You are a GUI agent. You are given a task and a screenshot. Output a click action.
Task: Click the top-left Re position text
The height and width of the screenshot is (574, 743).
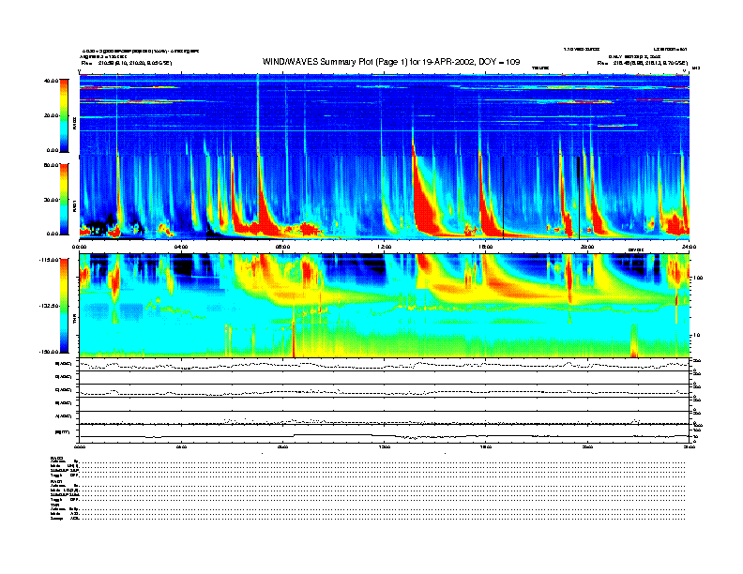(127, 63)
